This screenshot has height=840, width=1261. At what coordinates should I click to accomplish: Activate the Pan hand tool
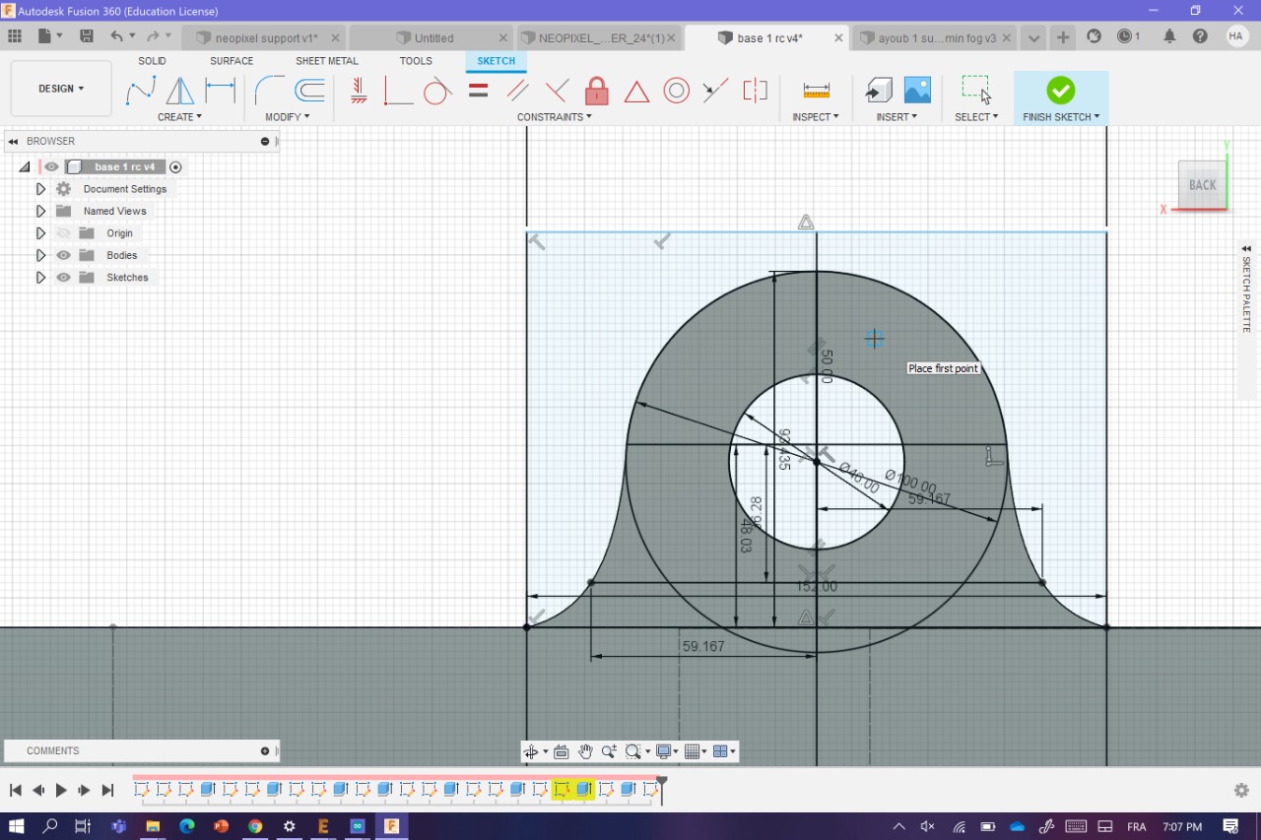click(x=585, y=751)
